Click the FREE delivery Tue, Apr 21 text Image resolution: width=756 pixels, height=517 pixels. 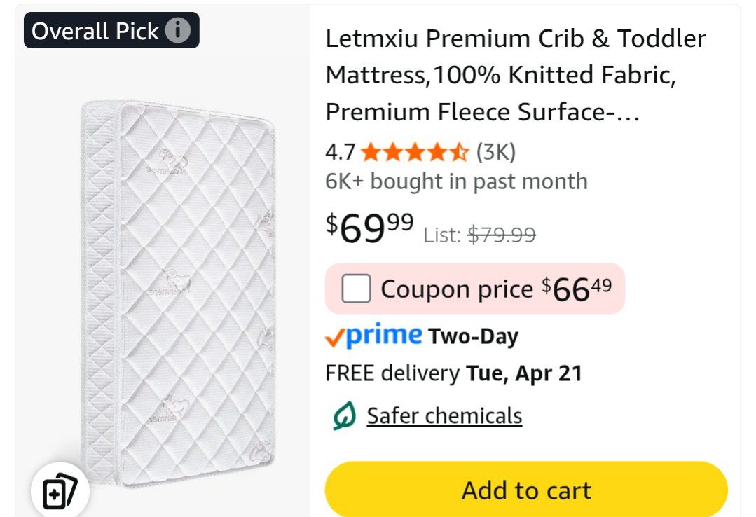click(453, 373)
